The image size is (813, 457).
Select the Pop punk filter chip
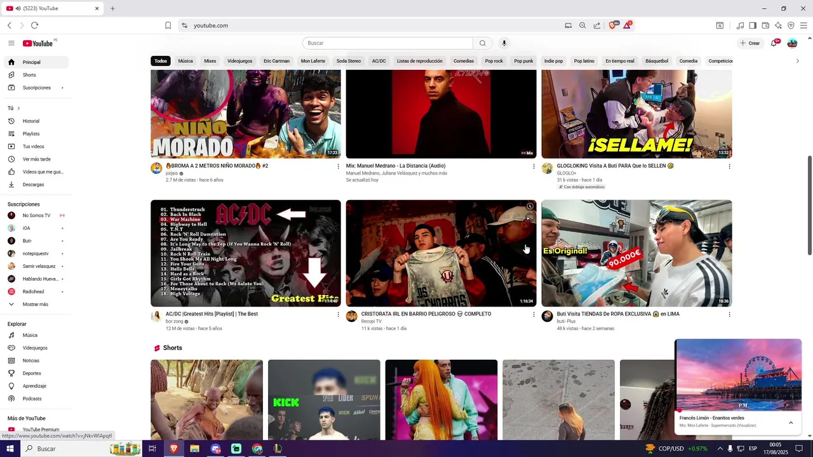click(524, 61)
